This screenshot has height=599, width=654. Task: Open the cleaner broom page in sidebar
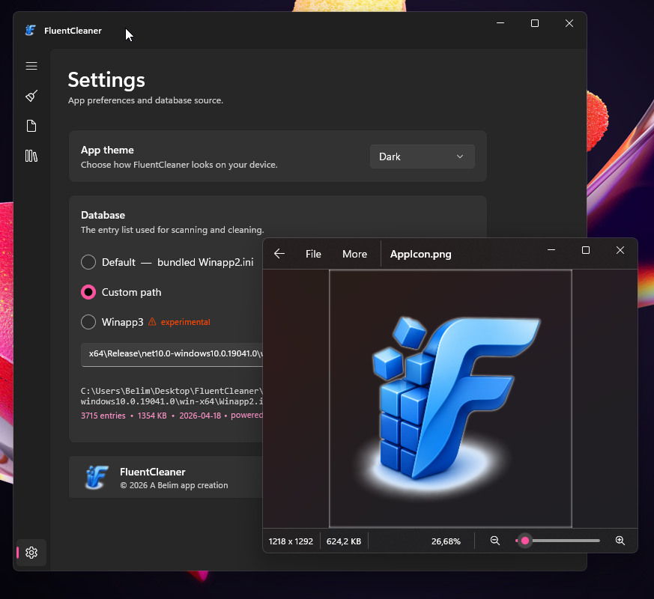coord(31,96)
